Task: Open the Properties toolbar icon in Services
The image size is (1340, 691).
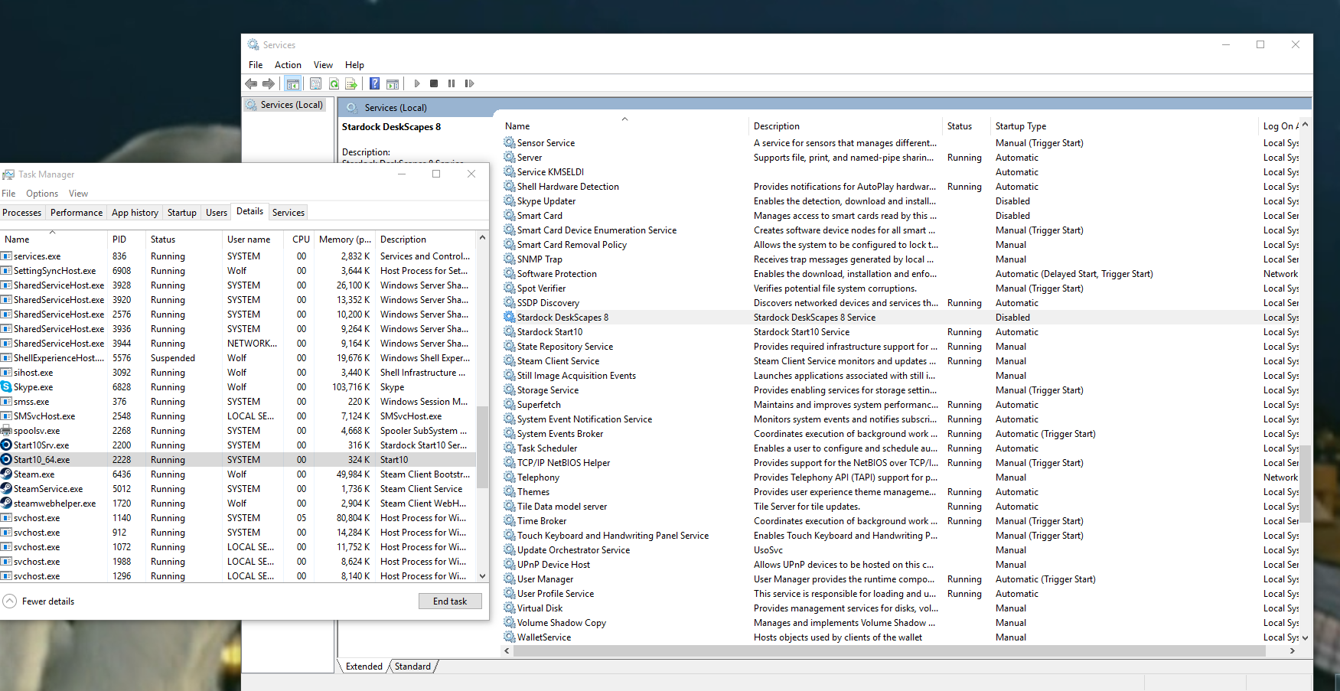Action: 315,83
